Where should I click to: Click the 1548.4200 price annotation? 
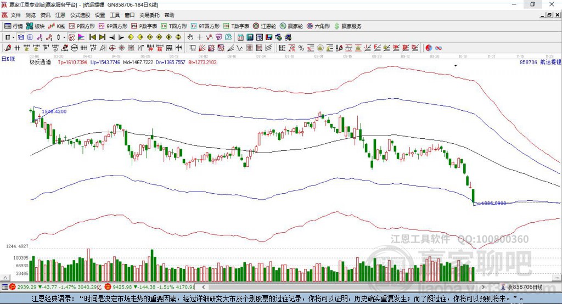click(x=54, y=111)
